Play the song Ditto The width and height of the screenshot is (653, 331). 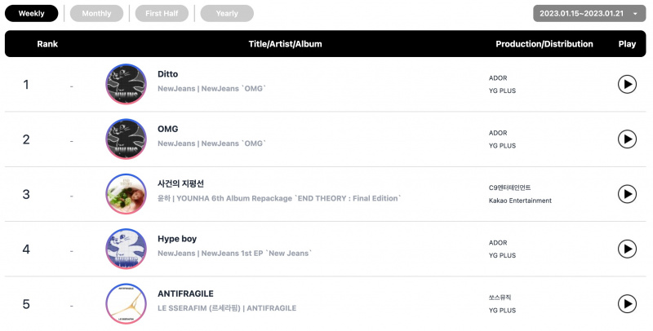click(627, 85)
